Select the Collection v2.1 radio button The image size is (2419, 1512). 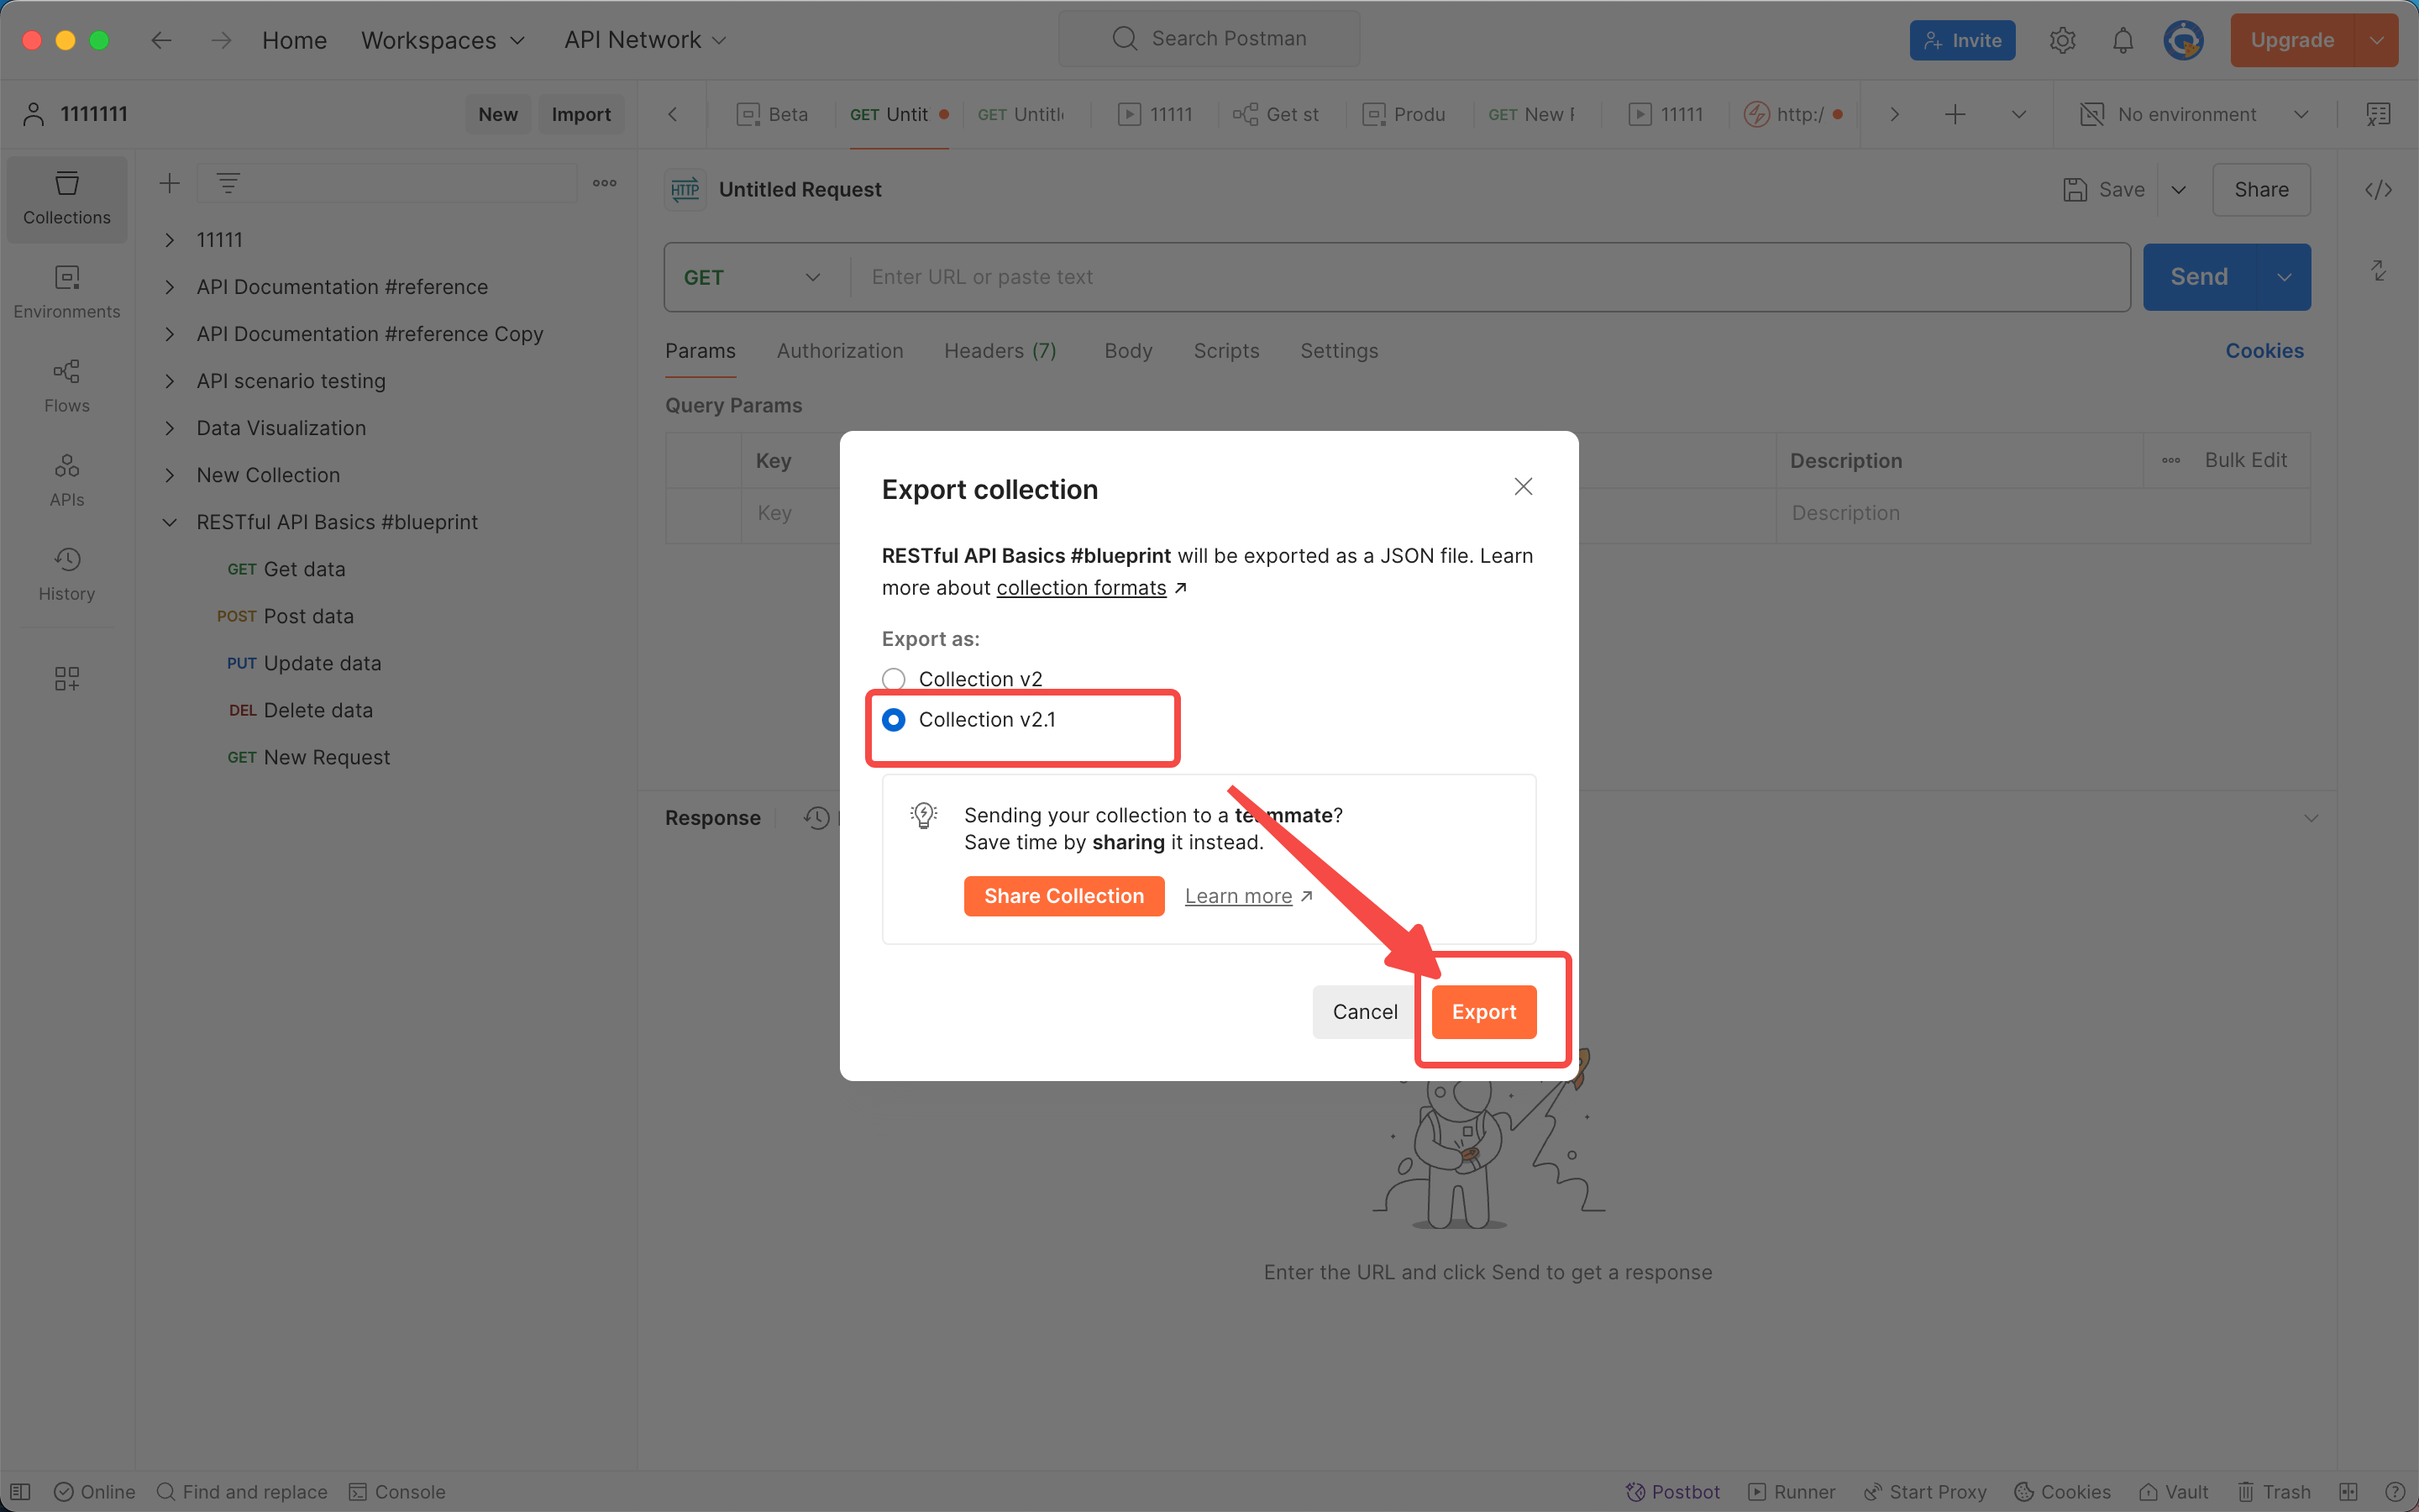(x=894, y=719)
